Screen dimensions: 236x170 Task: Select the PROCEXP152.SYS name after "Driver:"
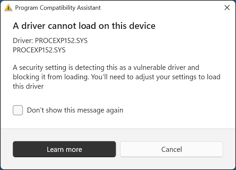[x=61, y=41]
